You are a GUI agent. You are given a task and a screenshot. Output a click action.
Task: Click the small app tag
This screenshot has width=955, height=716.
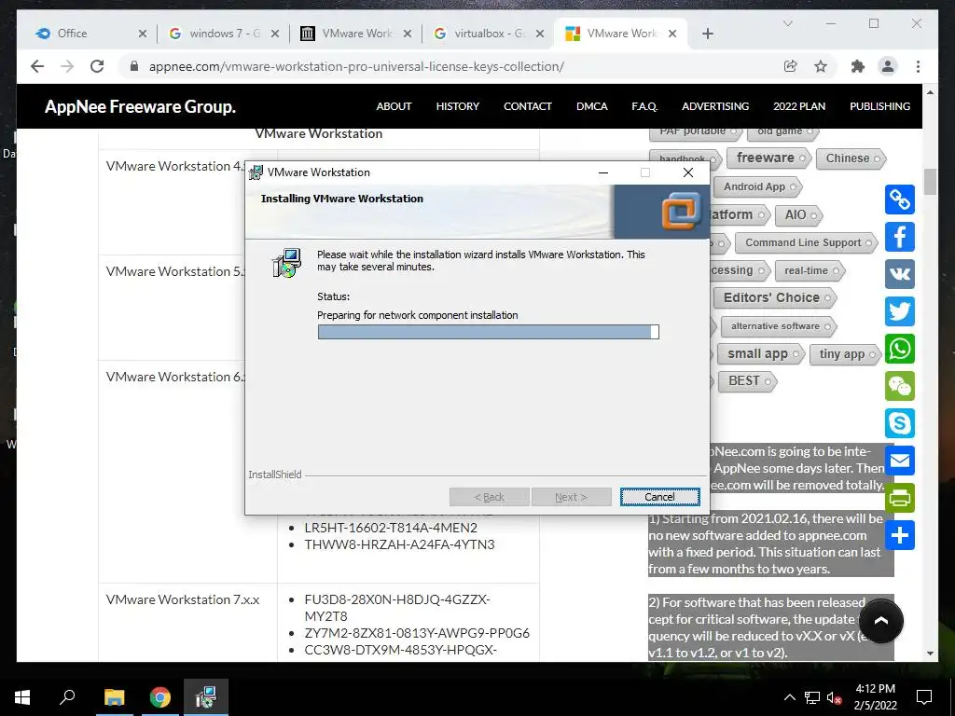click(x=761, y=353)
